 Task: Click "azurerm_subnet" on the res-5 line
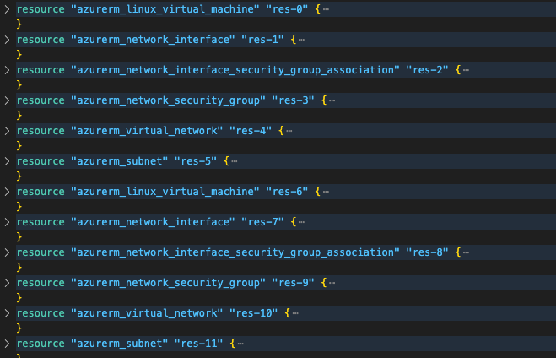[x=120, y=161]
